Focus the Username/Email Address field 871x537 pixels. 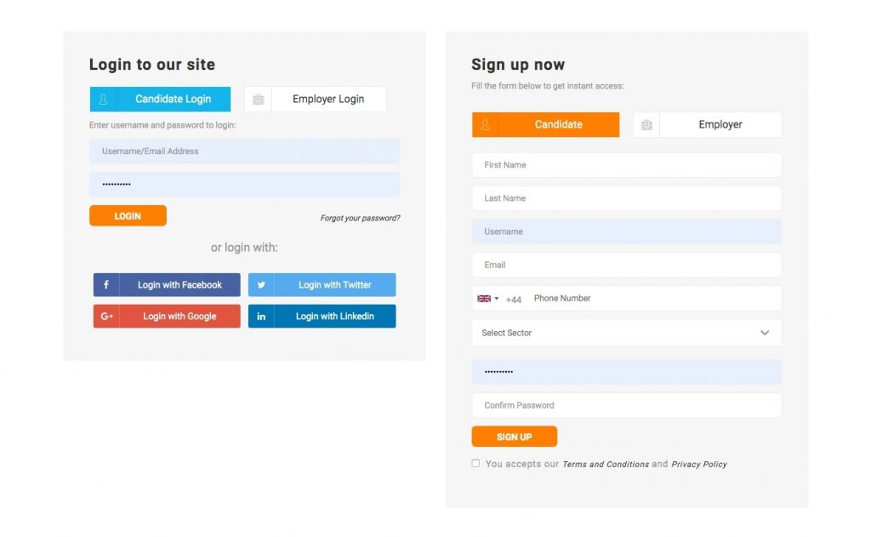click(244, 151)
